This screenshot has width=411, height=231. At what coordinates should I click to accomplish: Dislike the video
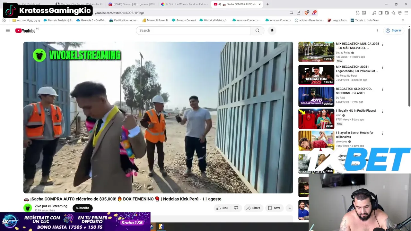(236, 208)
